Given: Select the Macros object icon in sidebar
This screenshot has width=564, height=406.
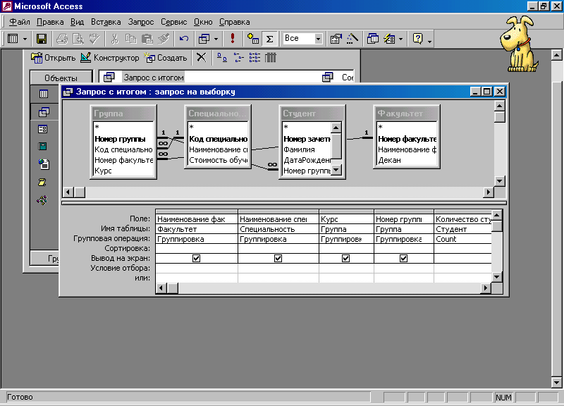Looking at the screenshot, I should click(42, 183).
